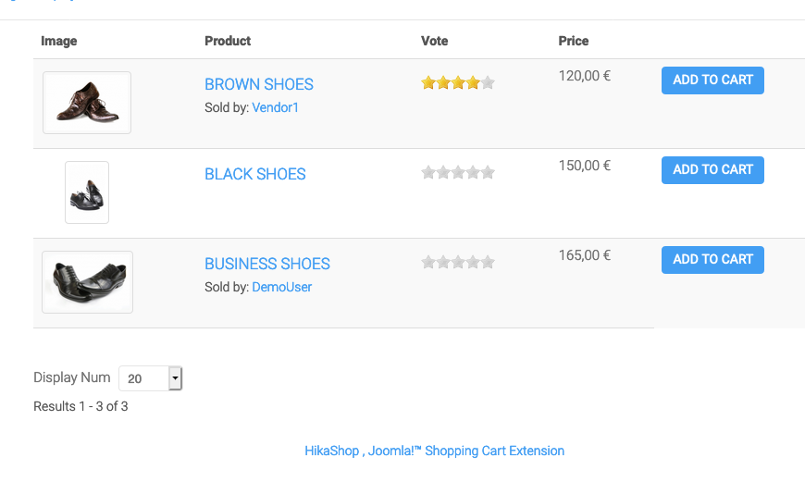Visit the Vendor1 seller page
805x482 pixels.
pyautogui.click(x=276, y=107)
